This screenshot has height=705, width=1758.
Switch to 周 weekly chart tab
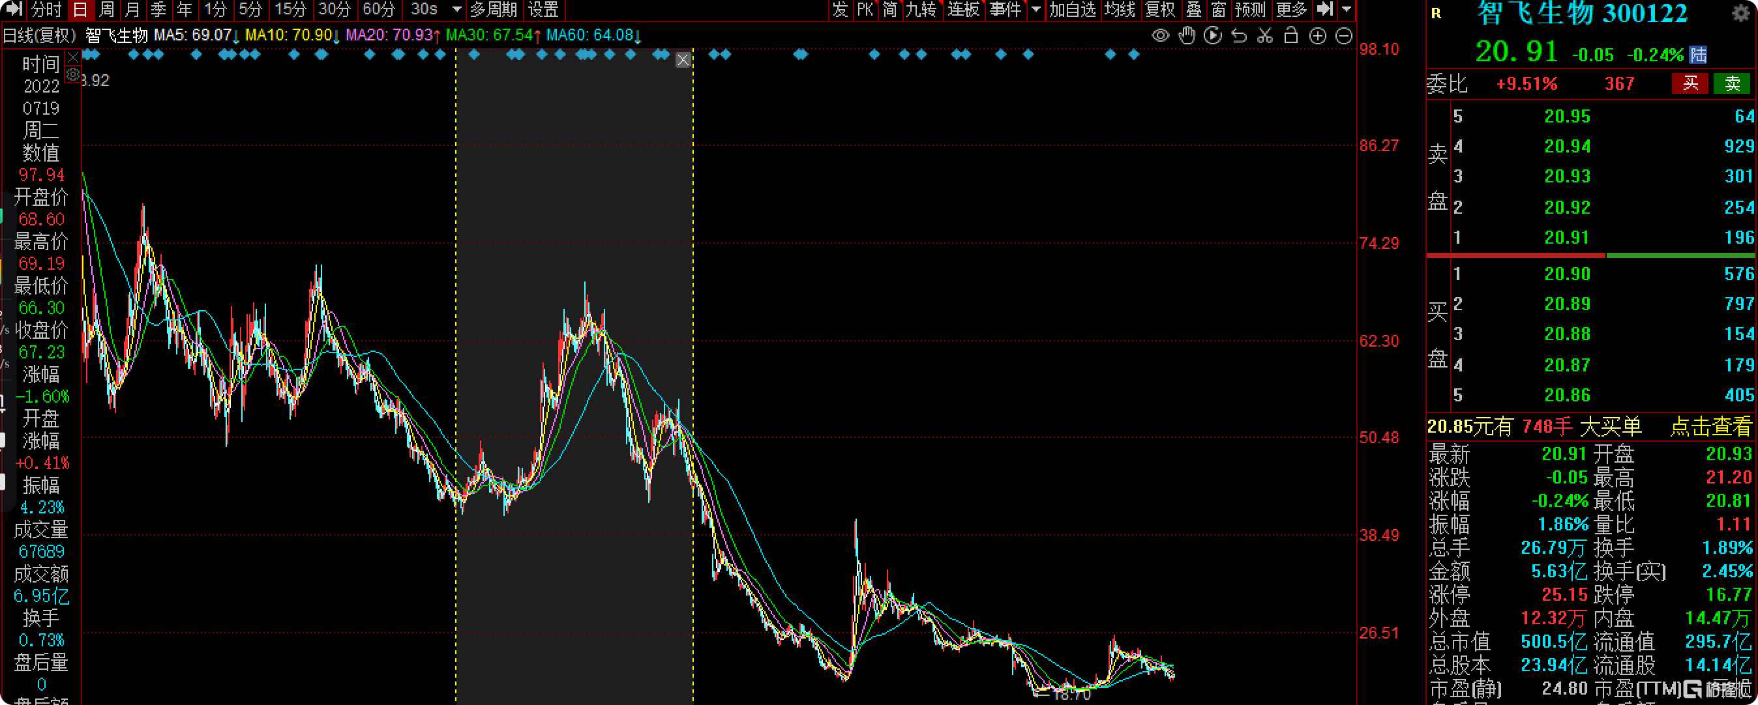point(106,10)
